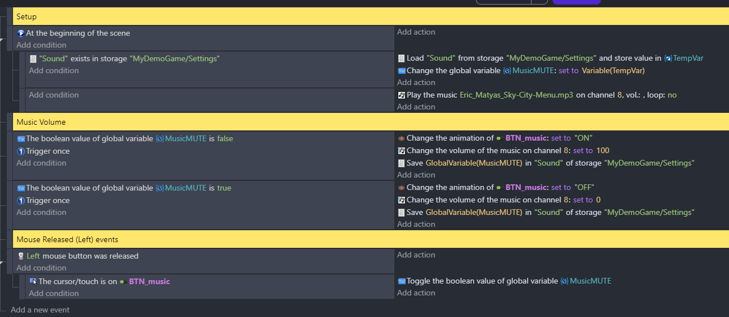Click the 'Trigger once' text under 'MusicMUTE is true'
The width and height of the screenshot is (729, 317).
48,201
